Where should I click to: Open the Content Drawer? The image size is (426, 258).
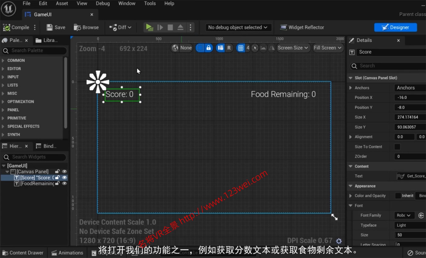point(23,253)
